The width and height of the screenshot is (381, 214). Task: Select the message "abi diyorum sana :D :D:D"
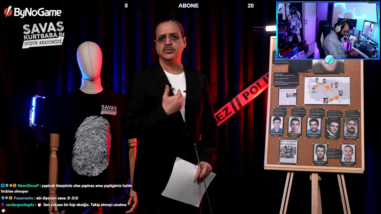pos(57,198)
